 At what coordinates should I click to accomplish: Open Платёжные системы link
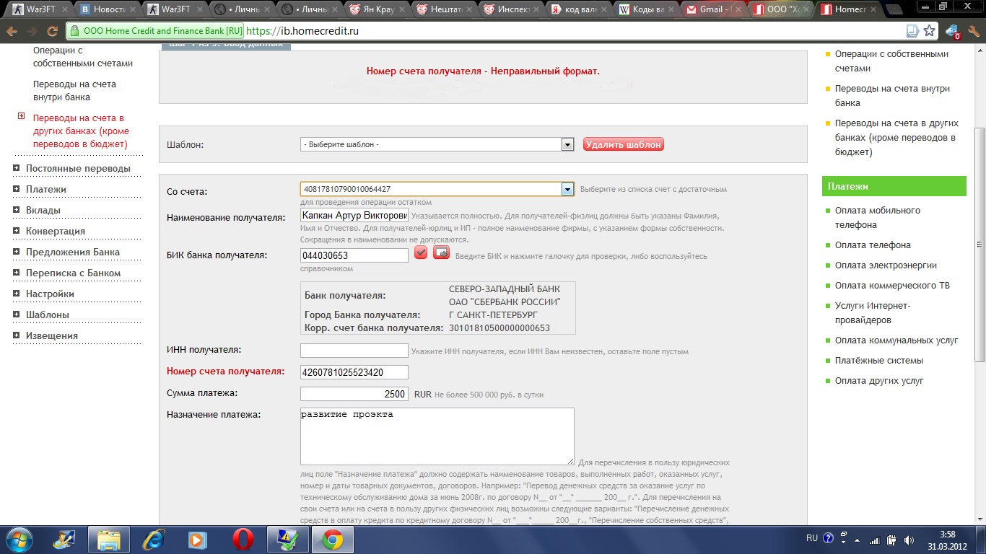879,360
